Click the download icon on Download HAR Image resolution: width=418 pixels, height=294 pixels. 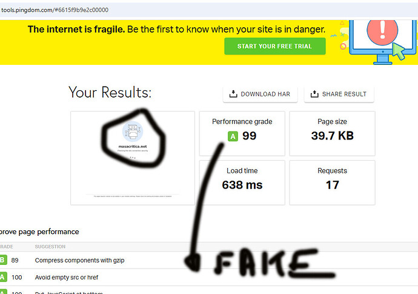tap(233, 94)
